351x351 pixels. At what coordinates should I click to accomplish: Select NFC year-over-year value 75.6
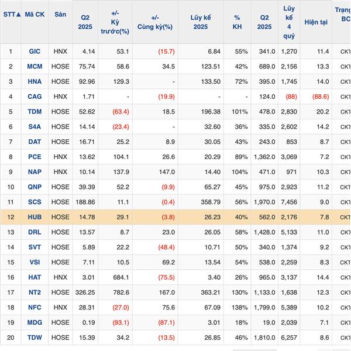point(168,308)
